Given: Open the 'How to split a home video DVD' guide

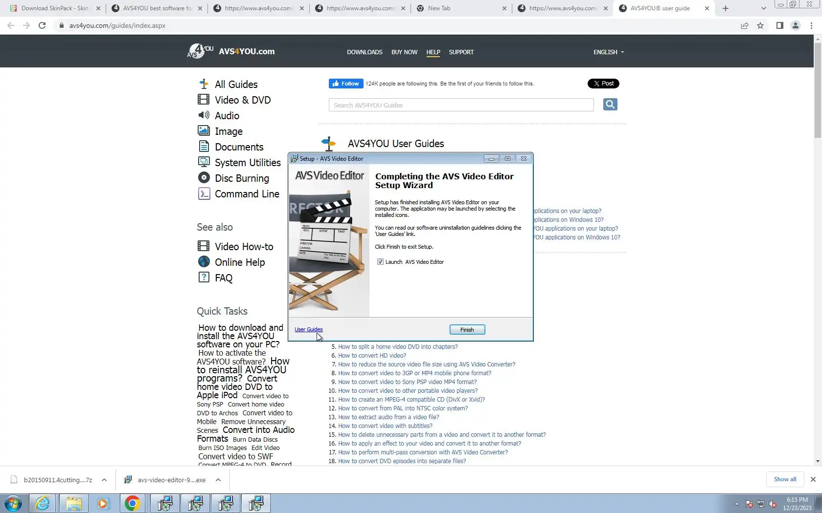Looking at the screenshot, I should (x=398, y=347).
